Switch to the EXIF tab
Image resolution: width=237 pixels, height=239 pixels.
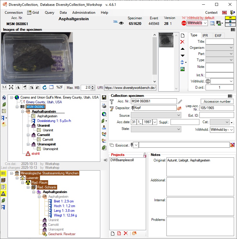218,35
